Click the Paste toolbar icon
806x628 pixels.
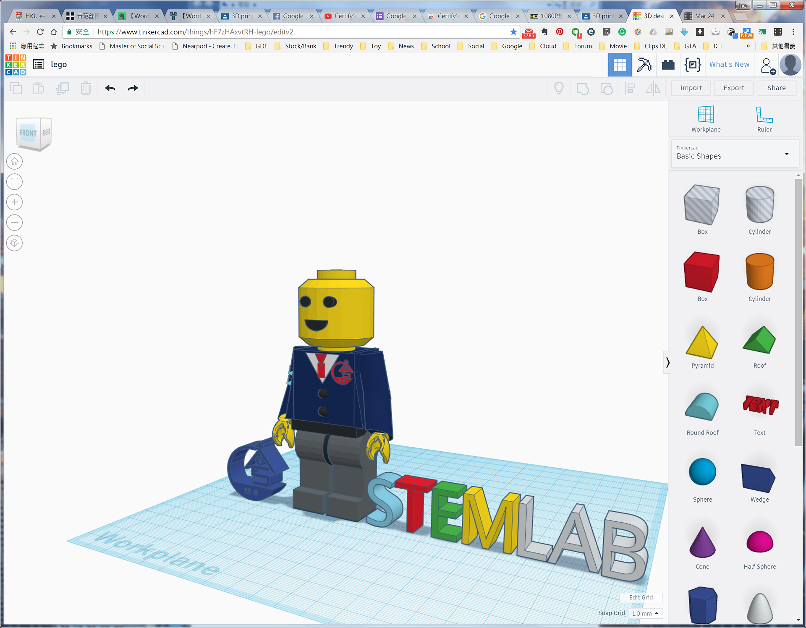coord(39,88)
